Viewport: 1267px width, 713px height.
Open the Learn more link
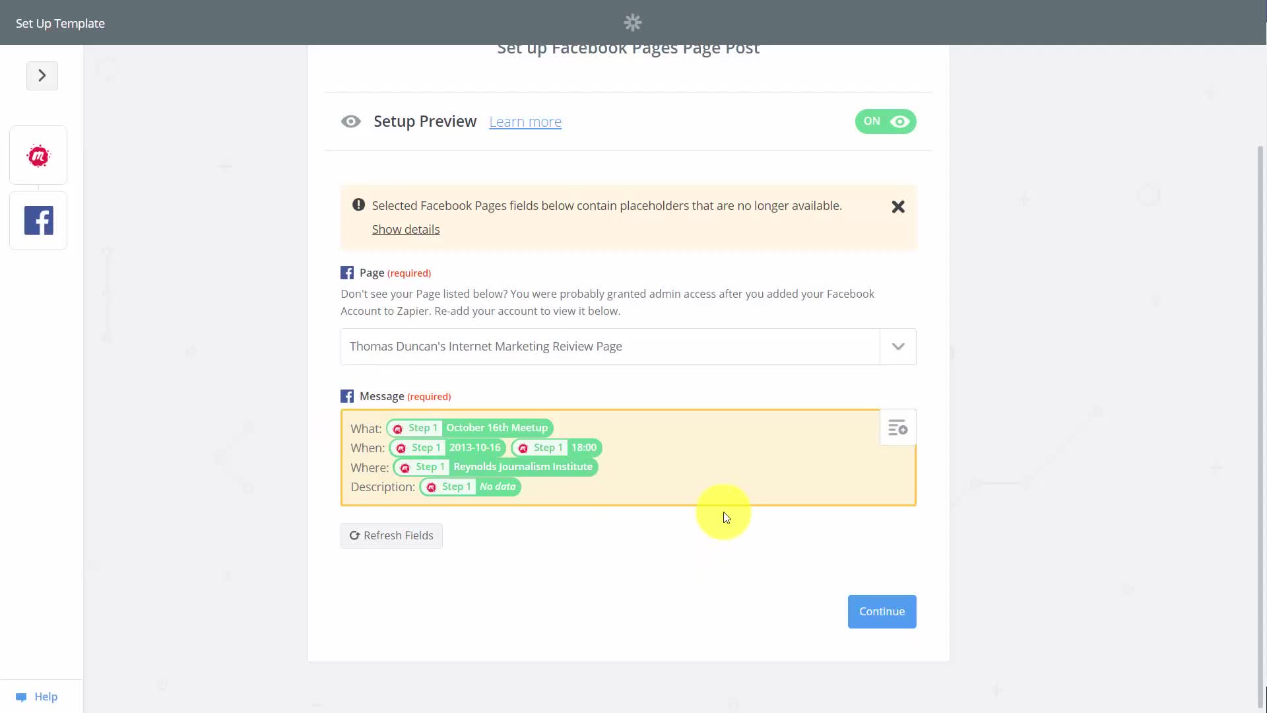click(525, 122)
